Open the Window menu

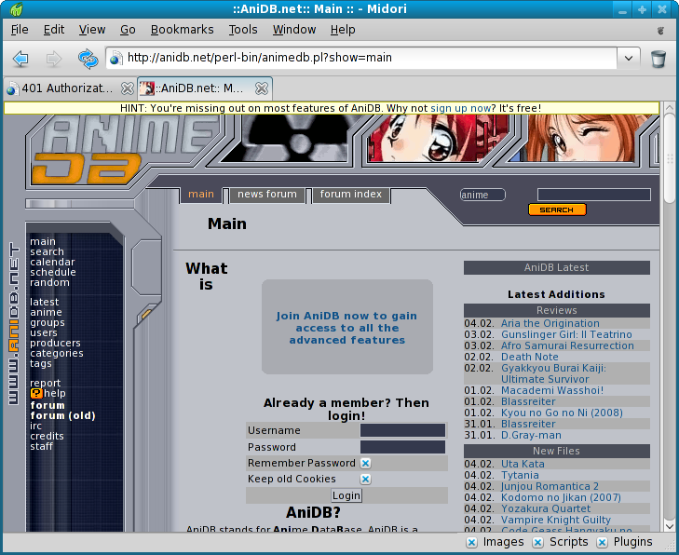click(294, 30)
